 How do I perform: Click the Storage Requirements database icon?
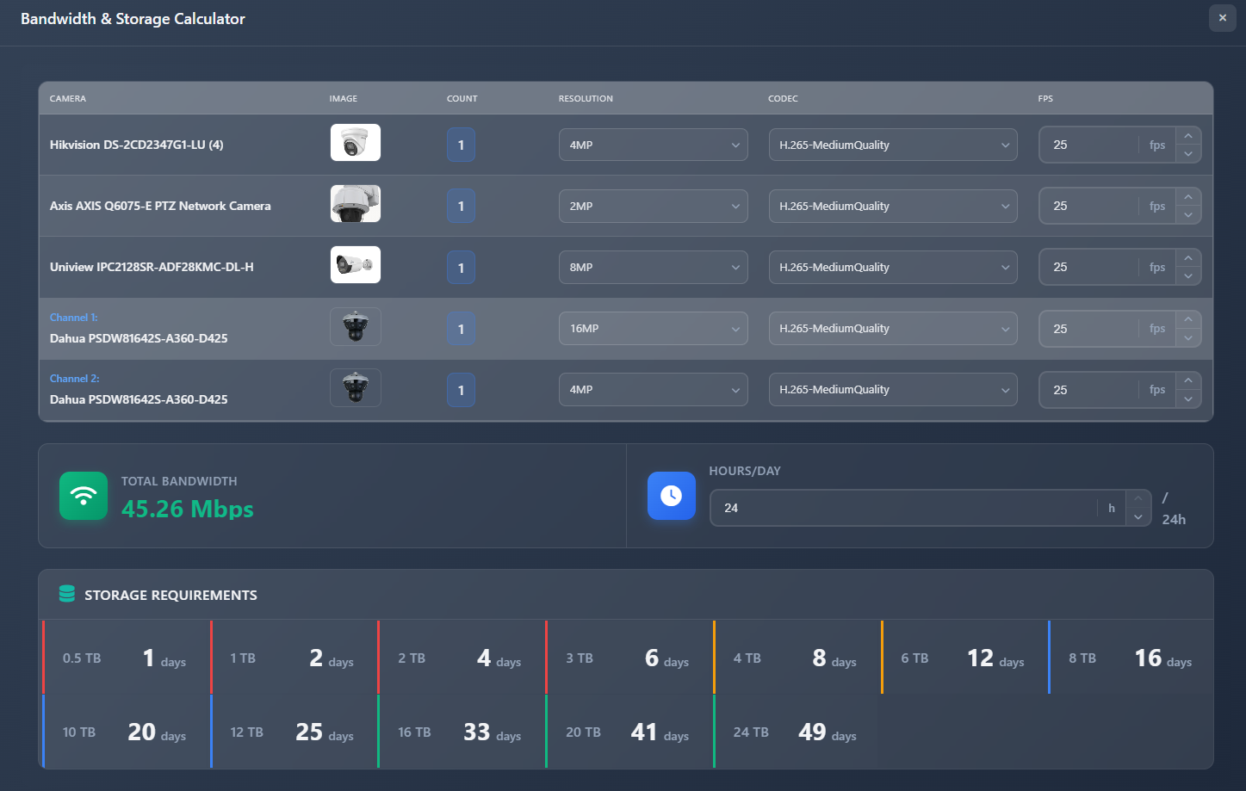66,594
